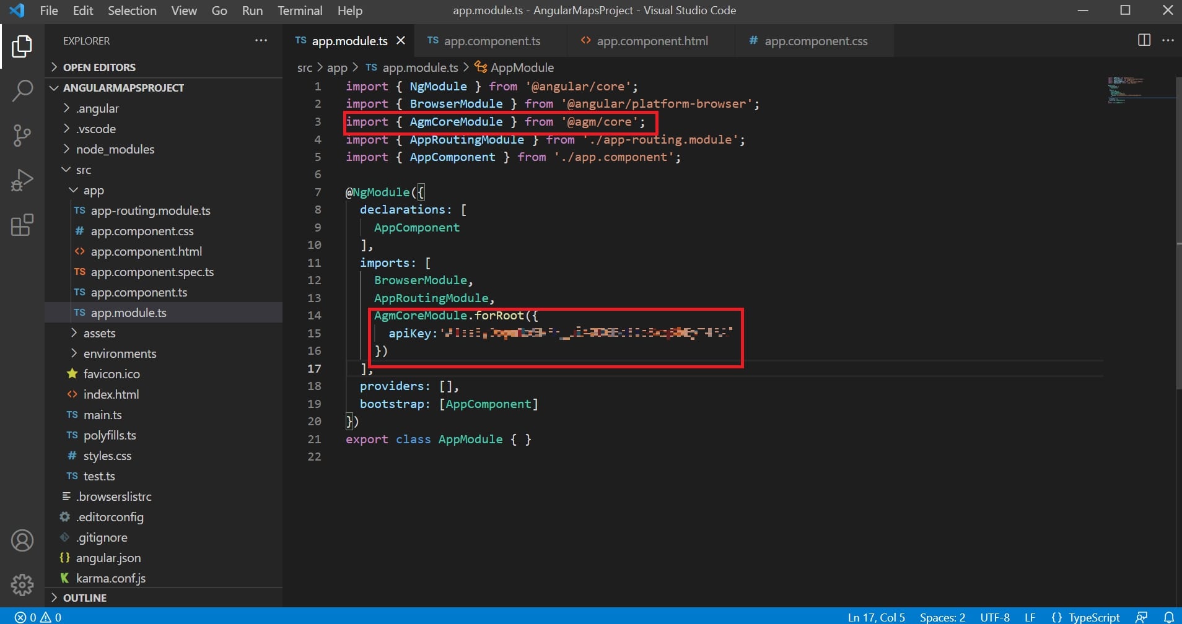Close the app.module.ts tab
Image resolution: width=1182 pixels, height=624 pixels.
tap(401, 41)
